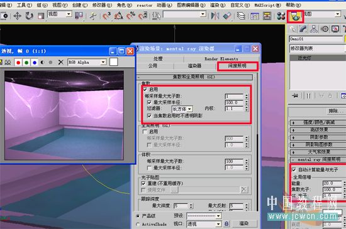The image size is (346, 229).
Task: Click the Mirror tool icon
Action: [215, 16]
